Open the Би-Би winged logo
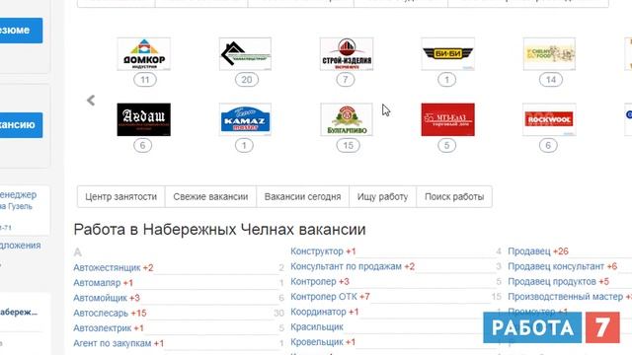Viewport: 632px width, 355px height. click(447, 54)
